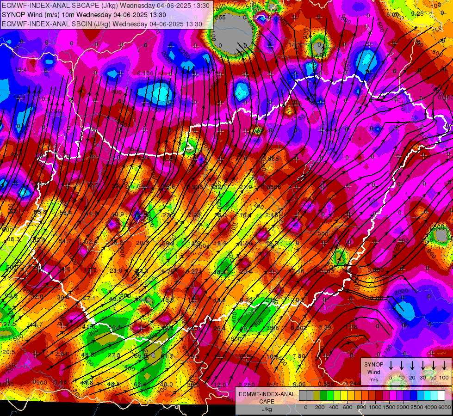Click the wind arrow above 20 m/s
The width and height of the screenshot is (453, 416).
pos(412,365)
